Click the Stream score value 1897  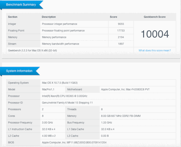(121, 44)
